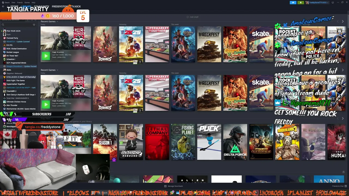Enter Big Picture mode via monitor icon
Image resolution: width=349 pixels, height=196 pixels.
pos(333,2)
